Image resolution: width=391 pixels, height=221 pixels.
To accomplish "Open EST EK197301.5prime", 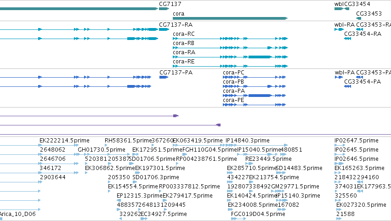I will (160, 168).
